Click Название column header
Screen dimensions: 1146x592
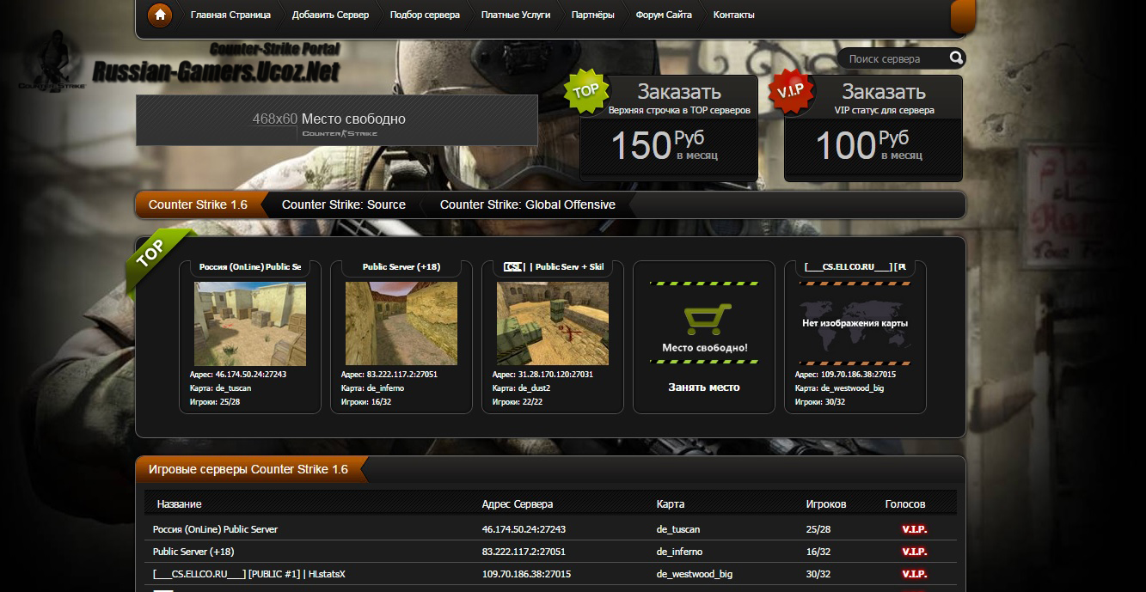[180, 504]
